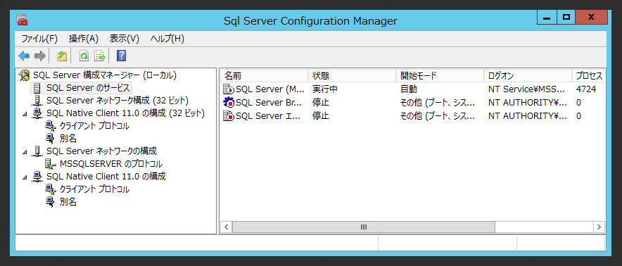Sort by the 状態 column header
This screenshot has height=266, width=622.
(353, 75)
